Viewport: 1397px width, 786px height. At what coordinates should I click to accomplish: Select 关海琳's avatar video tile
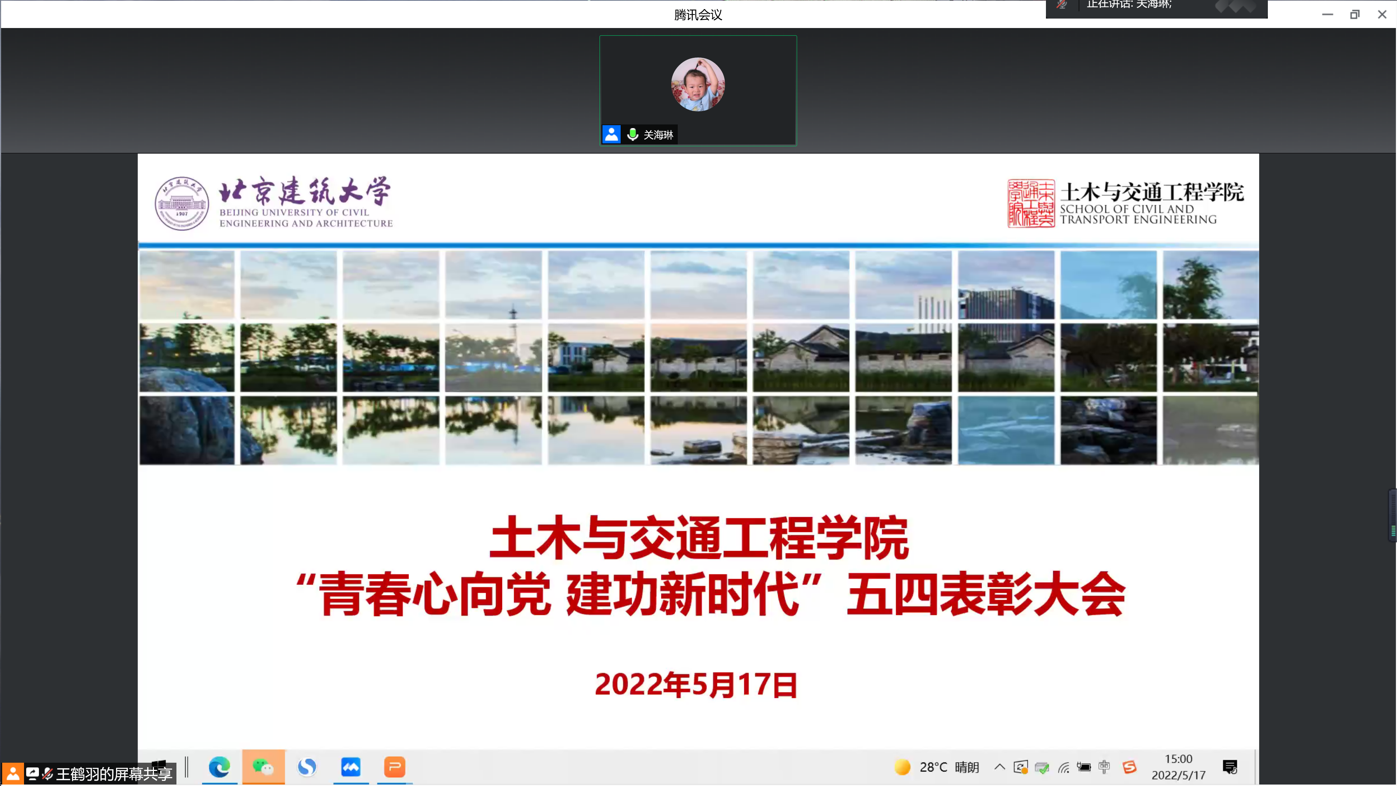[697, 85]
